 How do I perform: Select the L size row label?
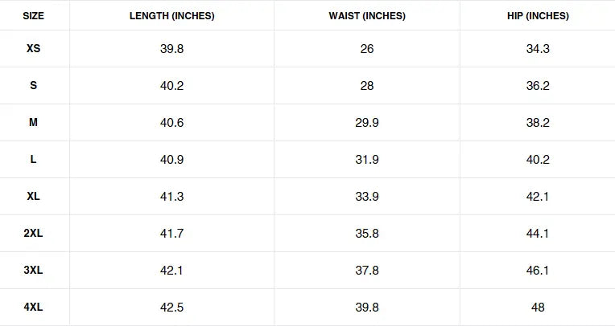click(x=33, y=160)
